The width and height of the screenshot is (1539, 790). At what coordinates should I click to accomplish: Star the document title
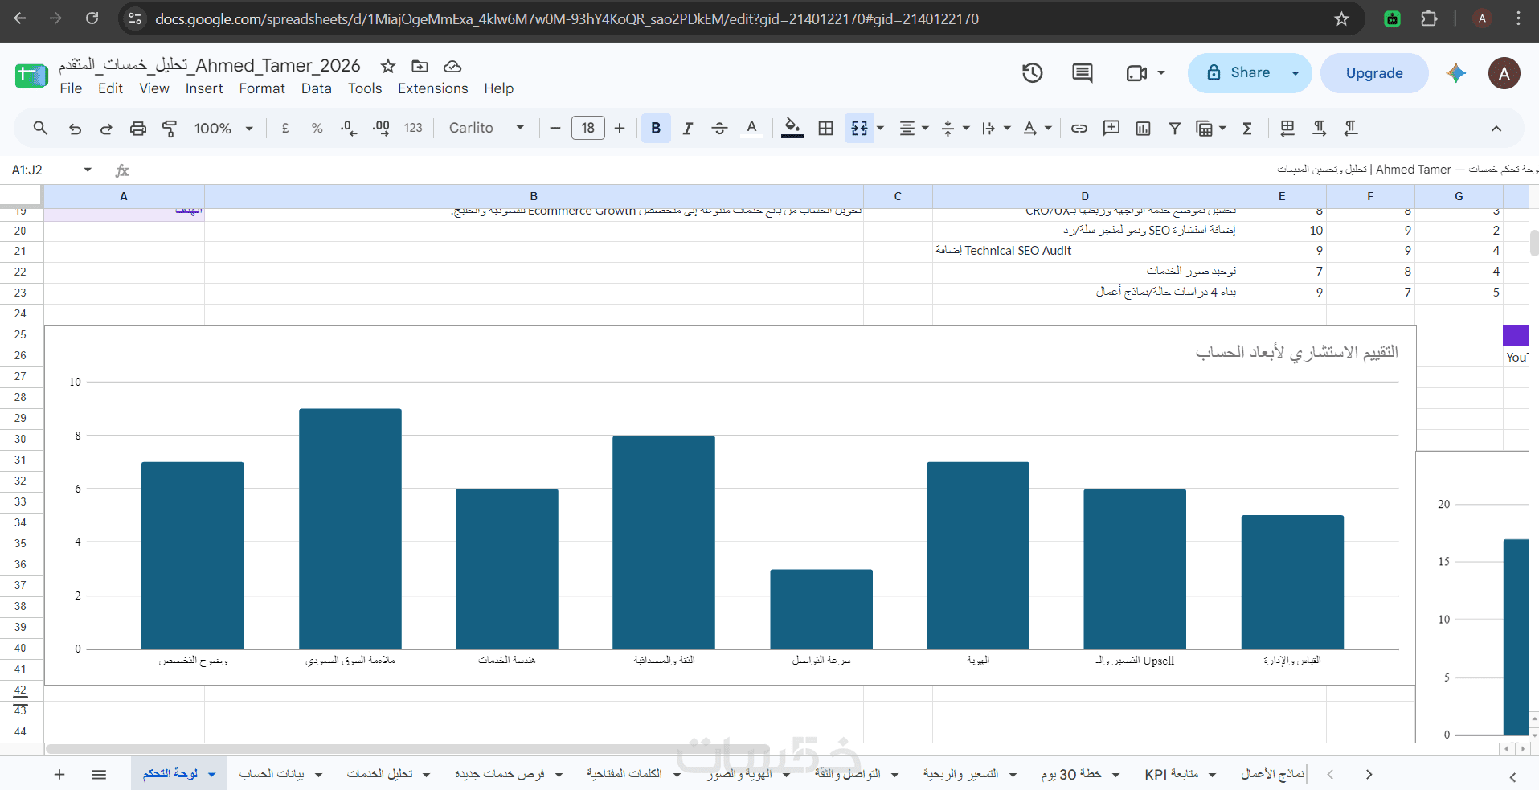coord(388,66)
